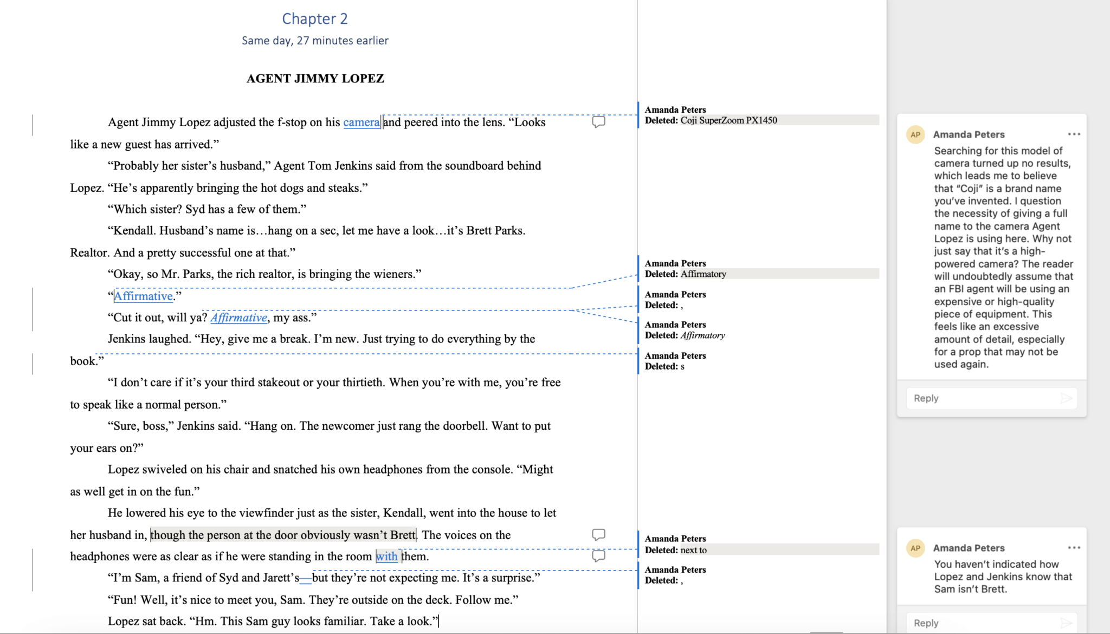Select the 'Deleted: Affirmatory' revision balloon
This screenshot has width=1110, height=634.
pyautogui.click(x=704, y=274)
